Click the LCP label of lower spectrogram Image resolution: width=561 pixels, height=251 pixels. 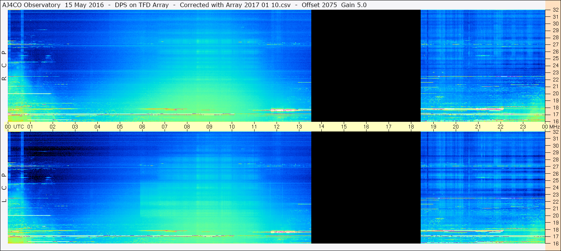[4, 188]
